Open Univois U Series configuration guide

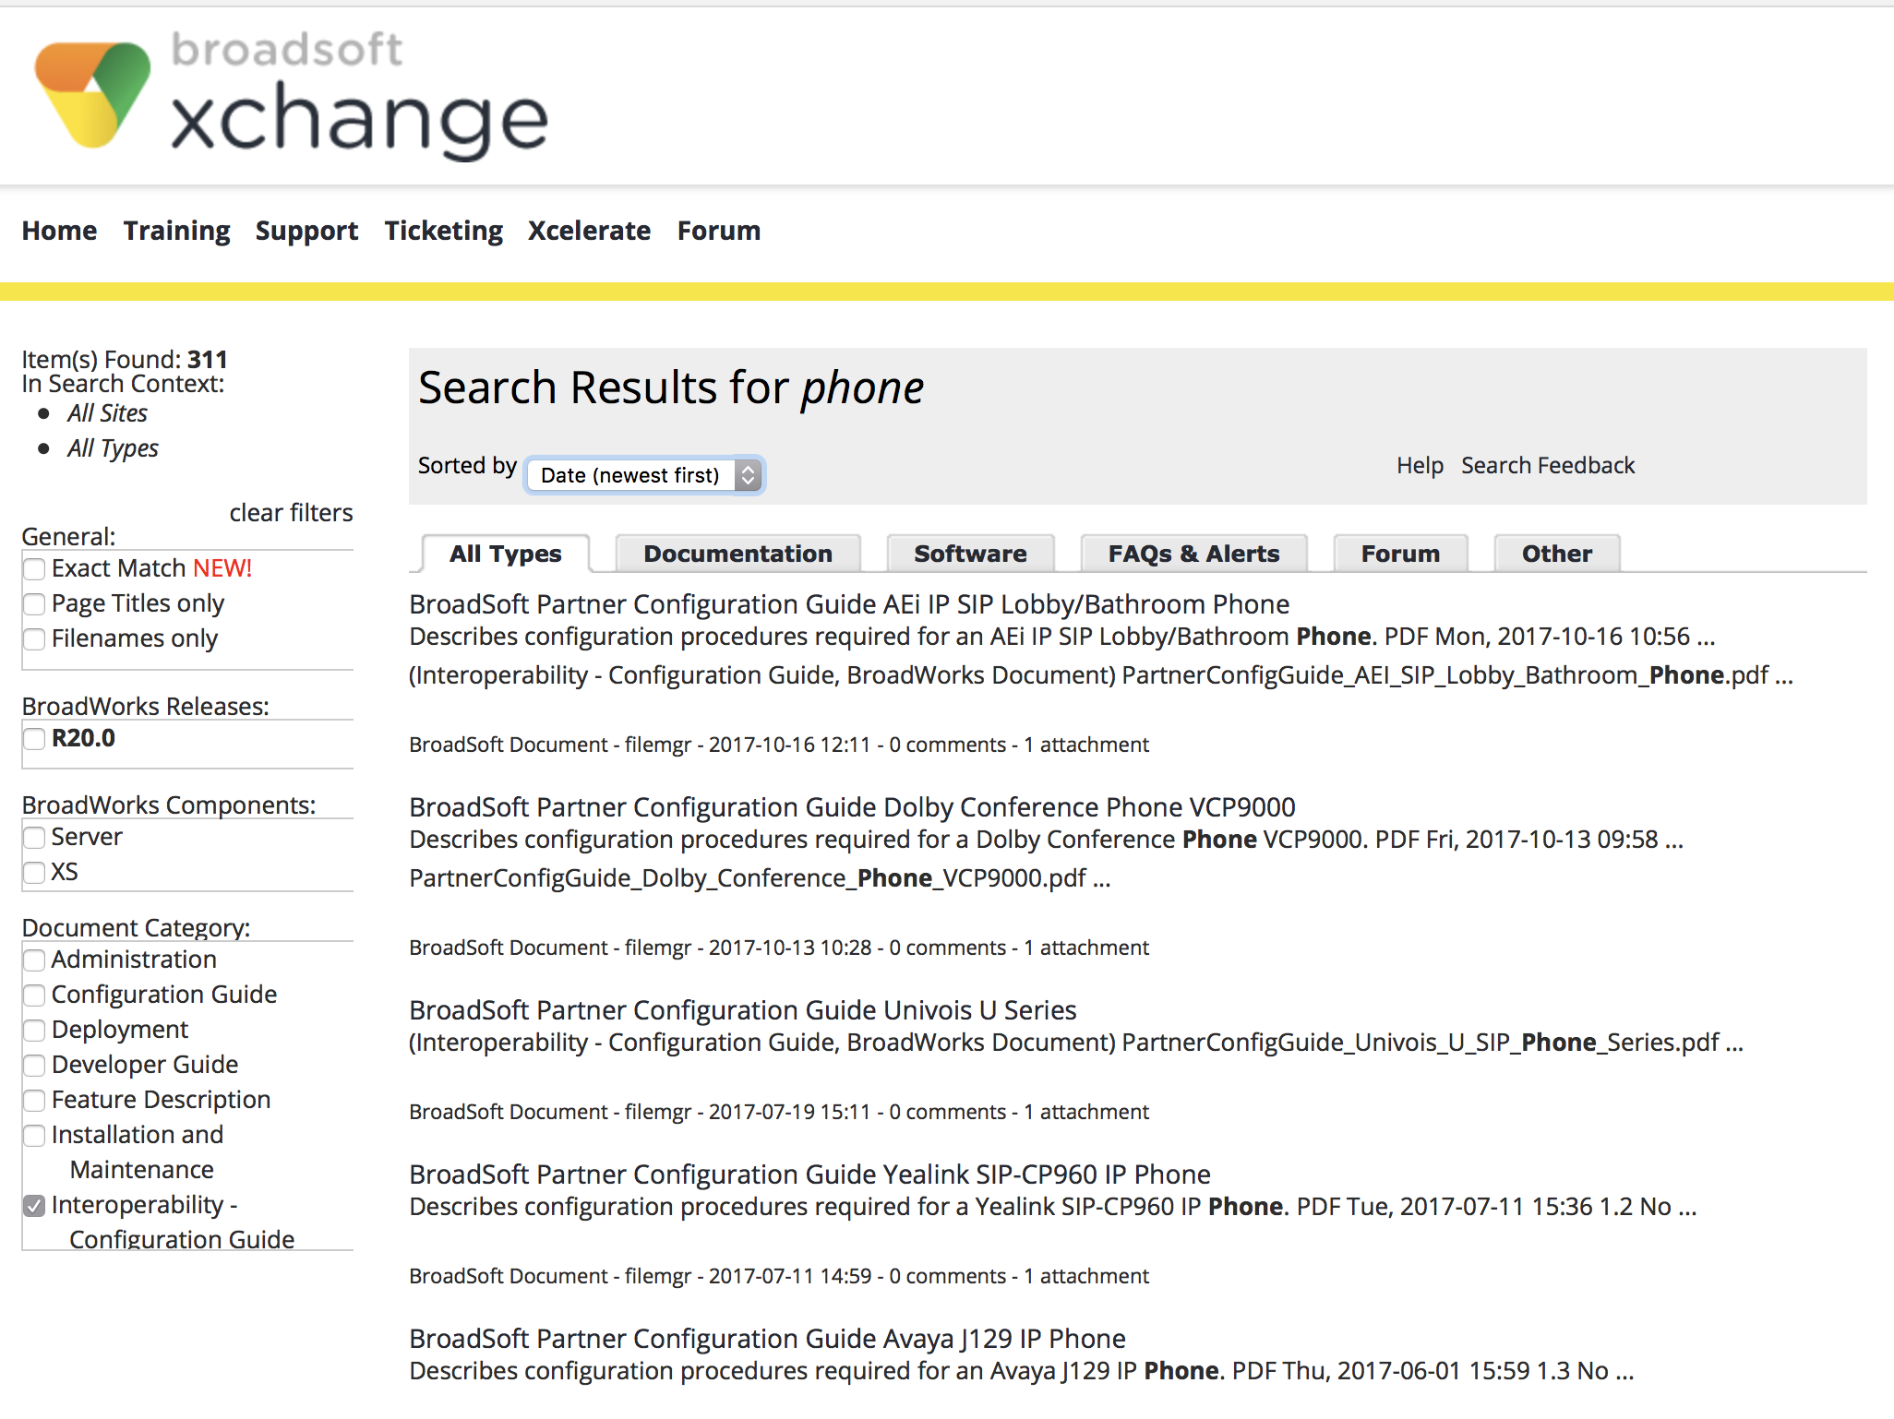click(743, 1010)
